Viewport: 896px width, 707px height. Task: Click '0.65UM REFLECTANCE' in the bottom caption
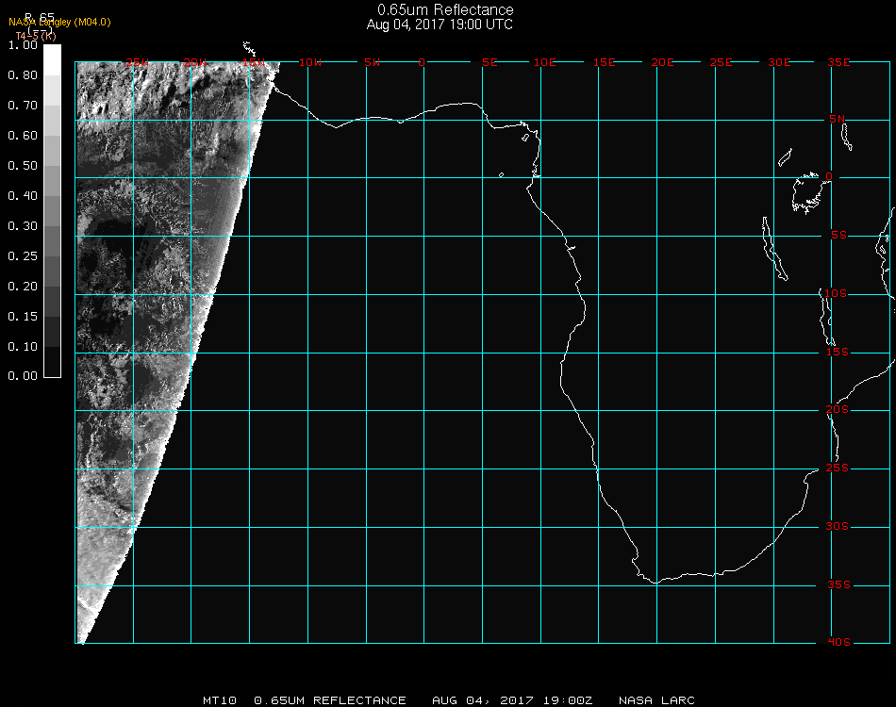(x=330, y=700)
